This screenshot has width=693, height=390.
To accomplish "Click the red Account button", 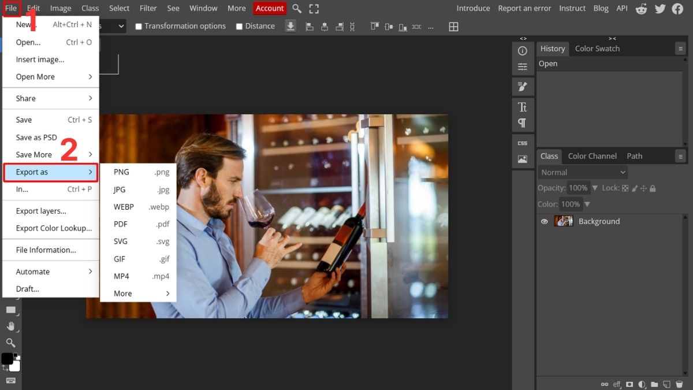I will tap(270, 8).
